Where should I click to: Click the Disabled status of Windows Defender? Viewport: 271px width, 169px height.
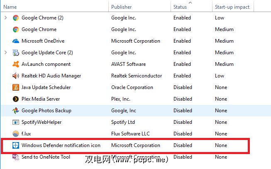click(x=183, y=145)
